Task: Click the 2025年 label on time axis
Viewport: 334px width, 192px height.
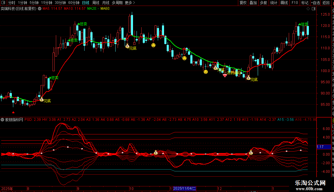Action: (7, 188)
